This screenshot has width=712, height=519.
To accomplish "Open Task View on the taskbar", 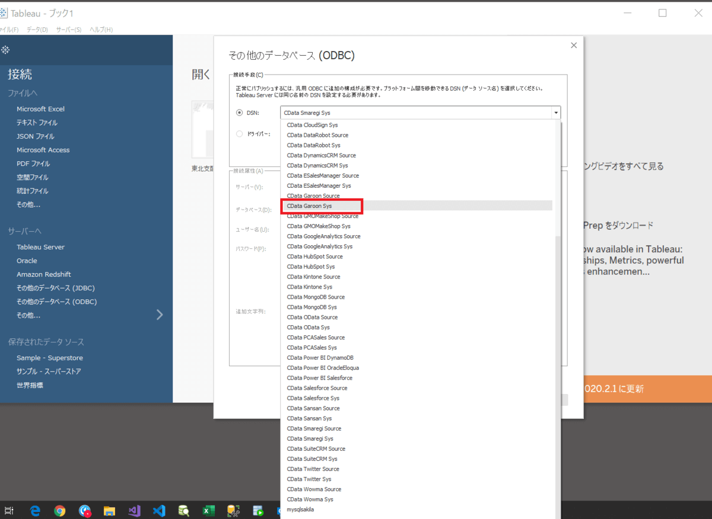I will pyautogui.click(x=9, y=510).
